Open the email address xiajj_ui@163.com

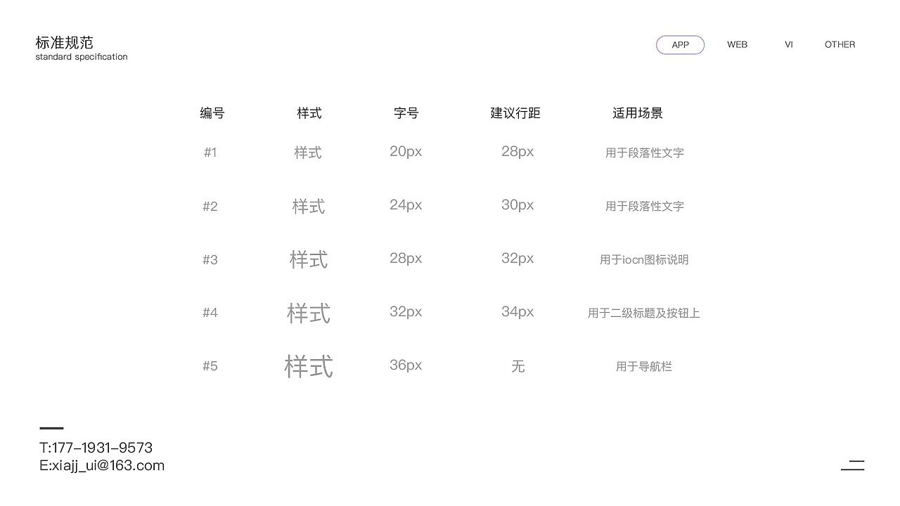pos(101,465)
